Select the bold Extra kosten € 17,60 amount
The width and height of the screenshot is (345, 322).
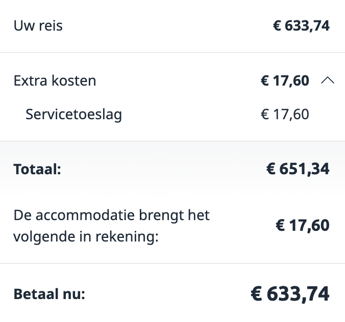click(285, 81)
